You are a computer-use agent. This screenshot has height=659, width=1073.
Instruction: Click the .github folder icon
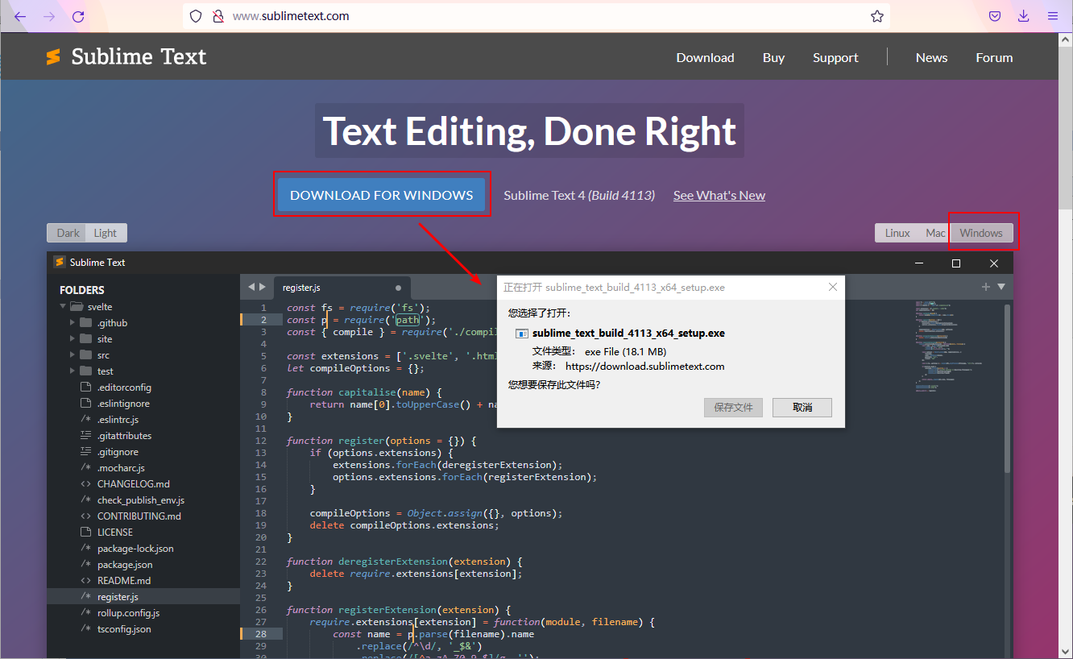(86, 323)
